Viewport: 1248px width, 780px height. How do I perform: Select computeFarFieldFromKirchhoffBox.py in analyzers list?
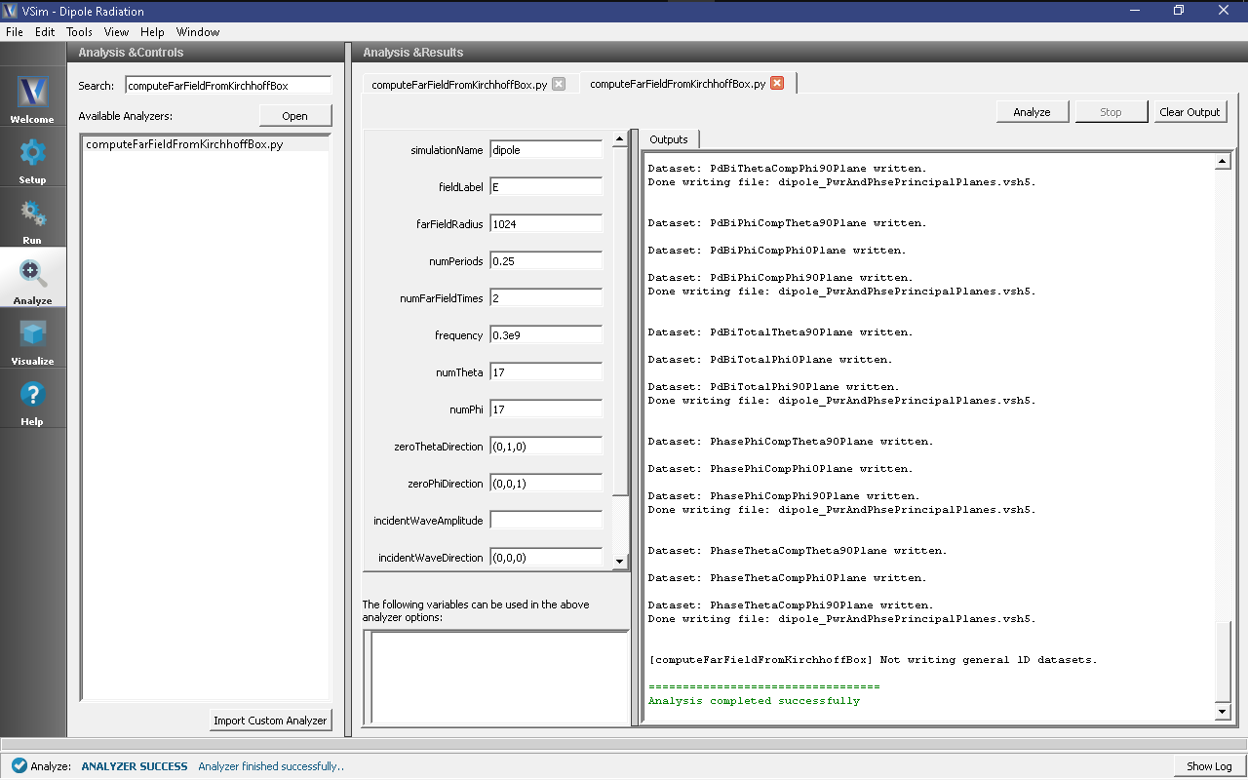click(184, 144)
